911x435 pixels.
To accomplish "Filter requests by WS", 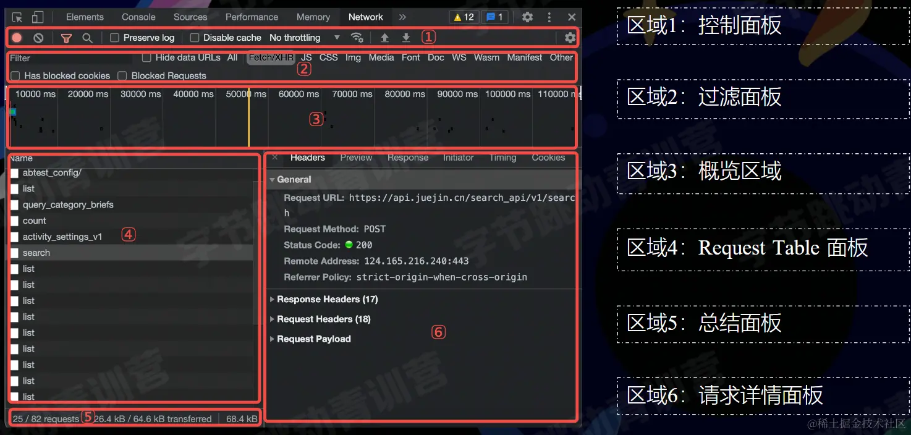I will 459,57.
